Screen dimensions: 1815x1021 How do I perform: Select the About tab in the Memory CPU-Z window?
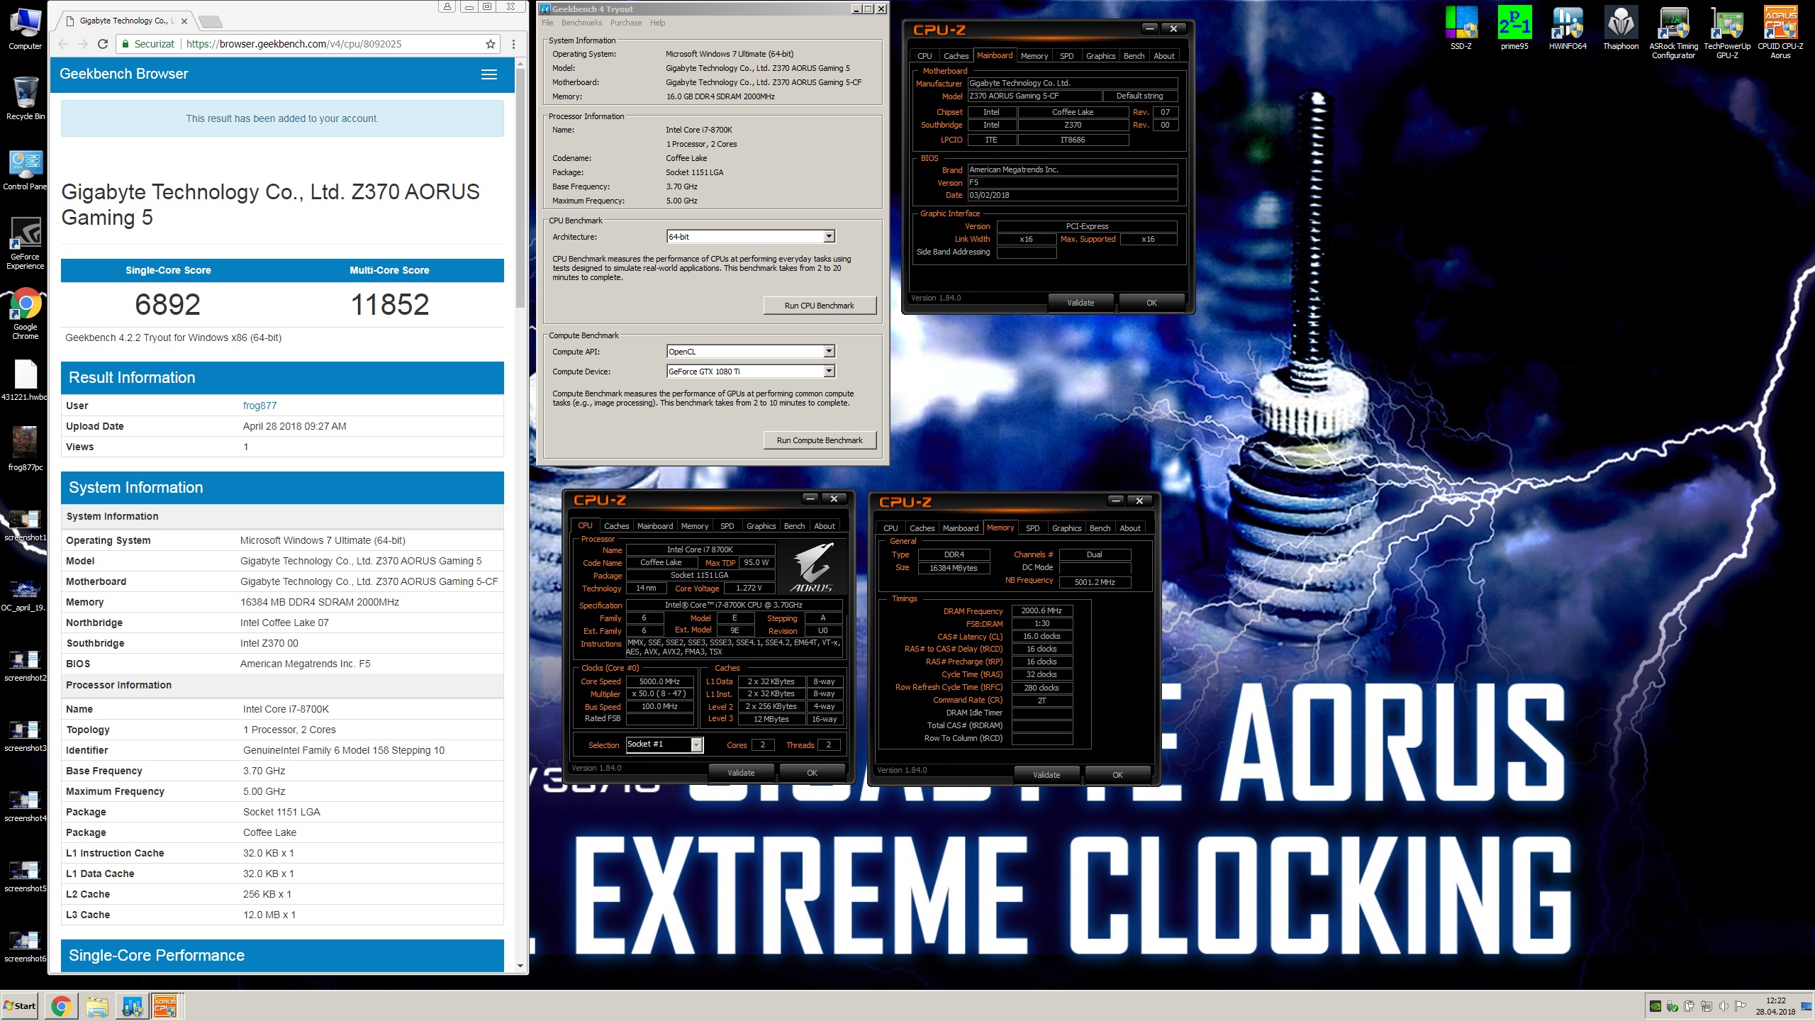pos(1130,528)
